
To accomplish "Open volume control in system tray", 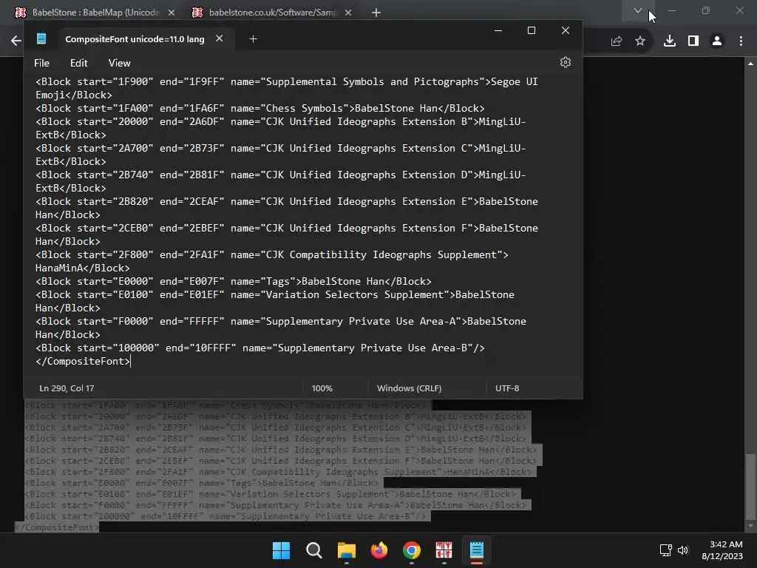I will coord(683,550).
